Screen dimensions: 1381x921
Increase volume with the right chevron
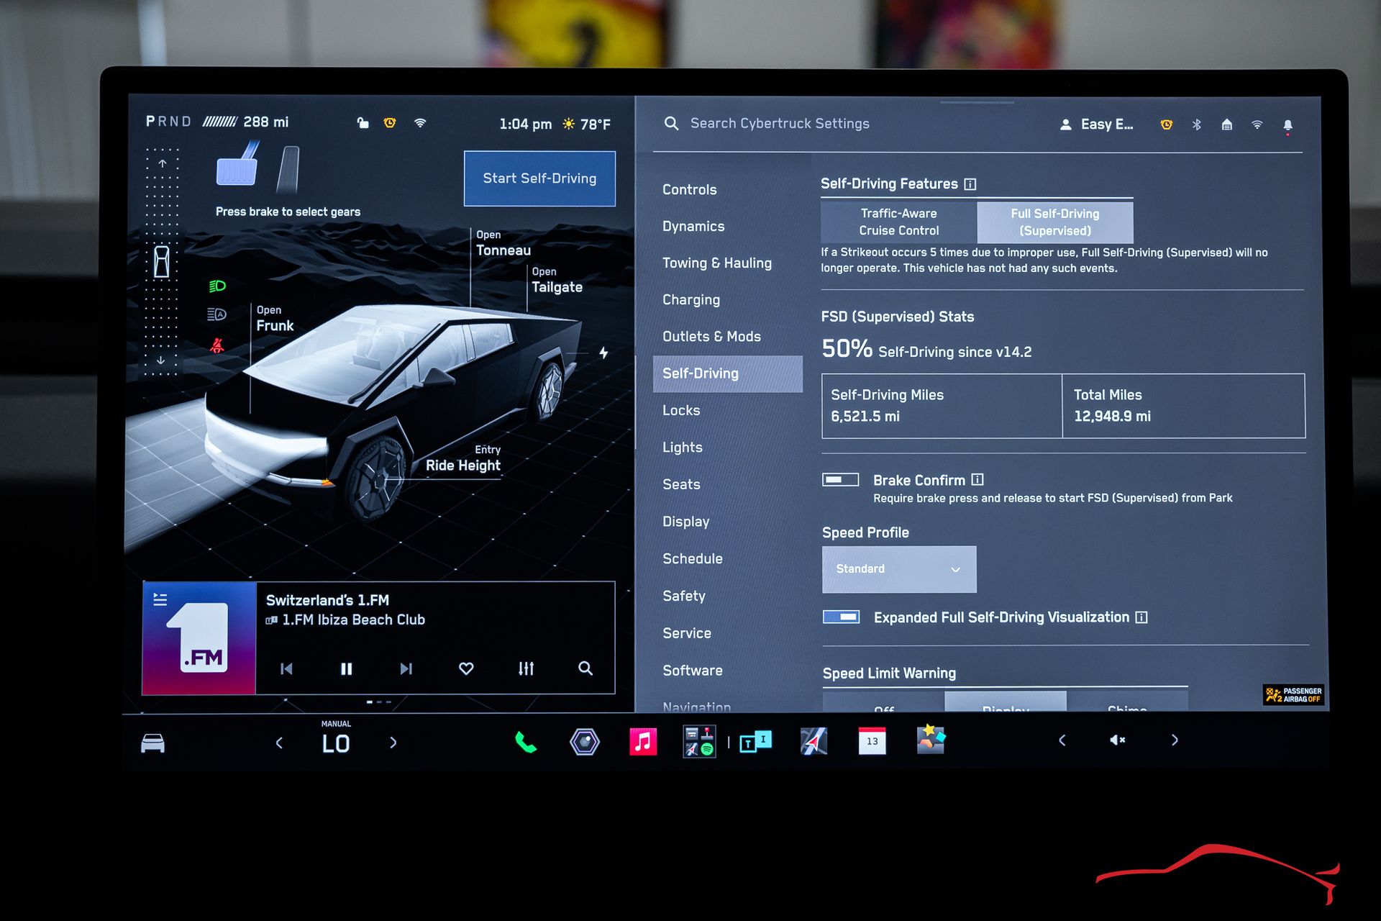(1175, 740)
